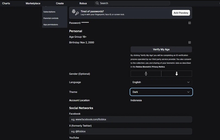Screen dimensions: 220x140
Task: Click the edit icon next to Password
Action: click(x=189, y=23)
